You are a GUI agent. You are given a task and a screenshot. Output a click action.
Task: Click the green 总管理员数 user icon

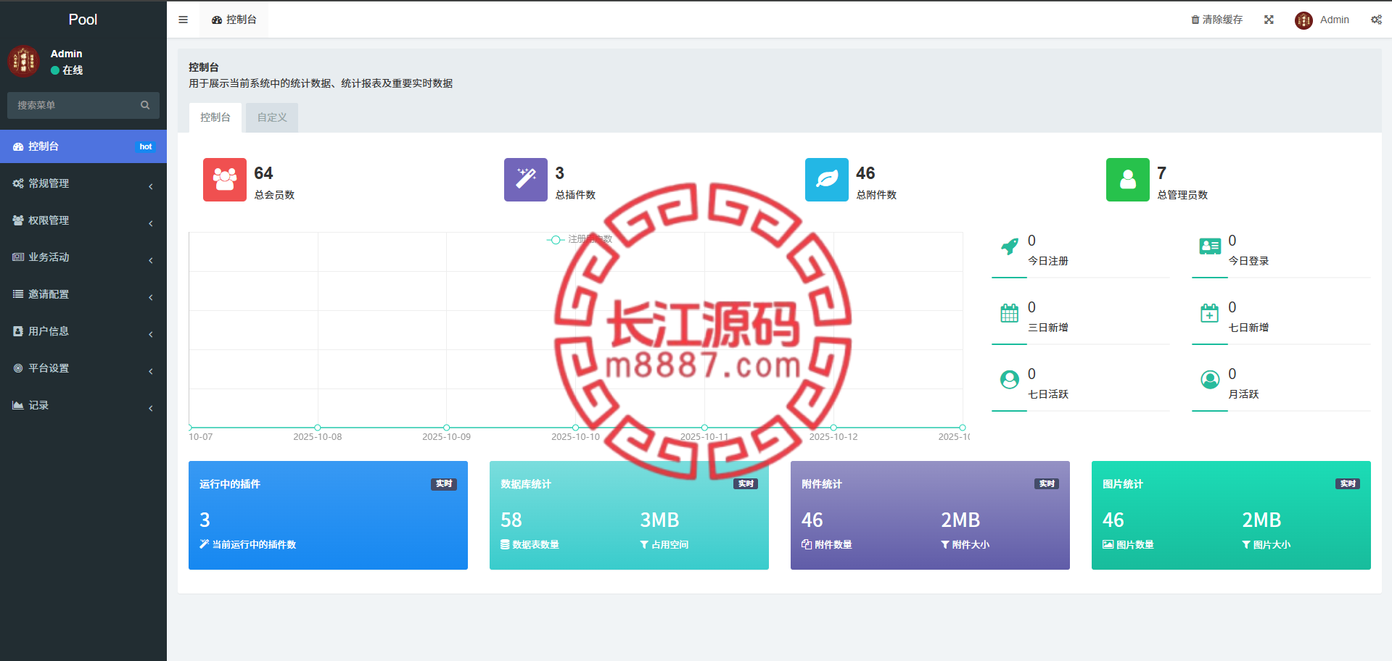click(x=1128, y=180)
